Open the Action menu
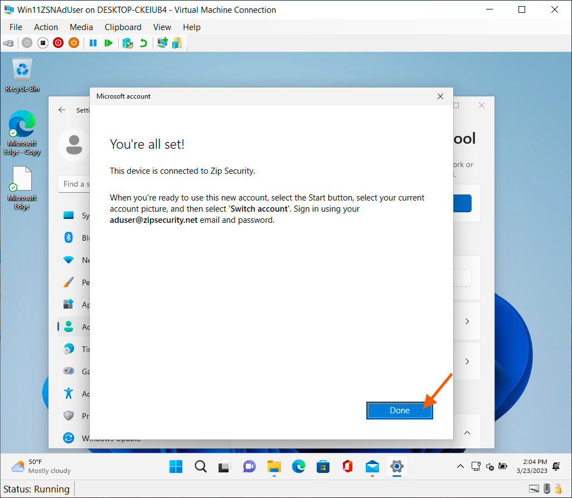The image size is (572, 498). point(46,27)
